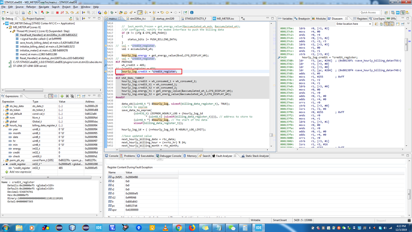Click the editor vertical scrollbar thumb
This screenshot has height=232, width=412.
(271, 135)
